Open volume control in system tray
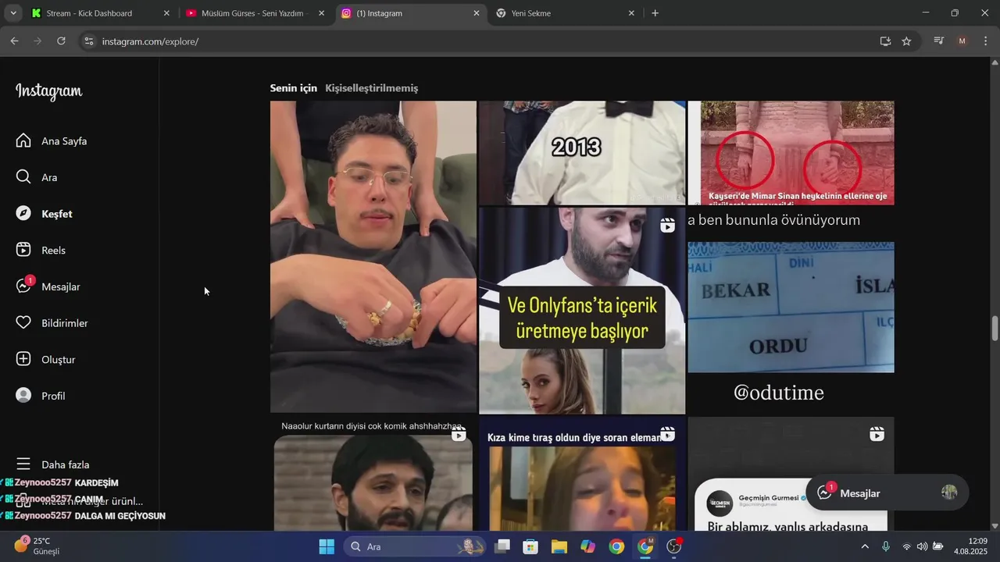Image resolution: width=1000 pixels, height=562 pixels. (922, 546)
